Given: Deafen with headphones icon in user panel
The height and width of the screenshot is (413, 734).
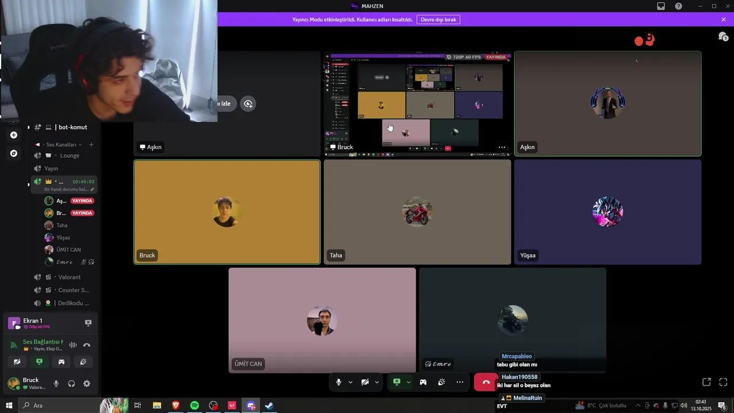Looking at the screenshot, I should click(72, 384).
